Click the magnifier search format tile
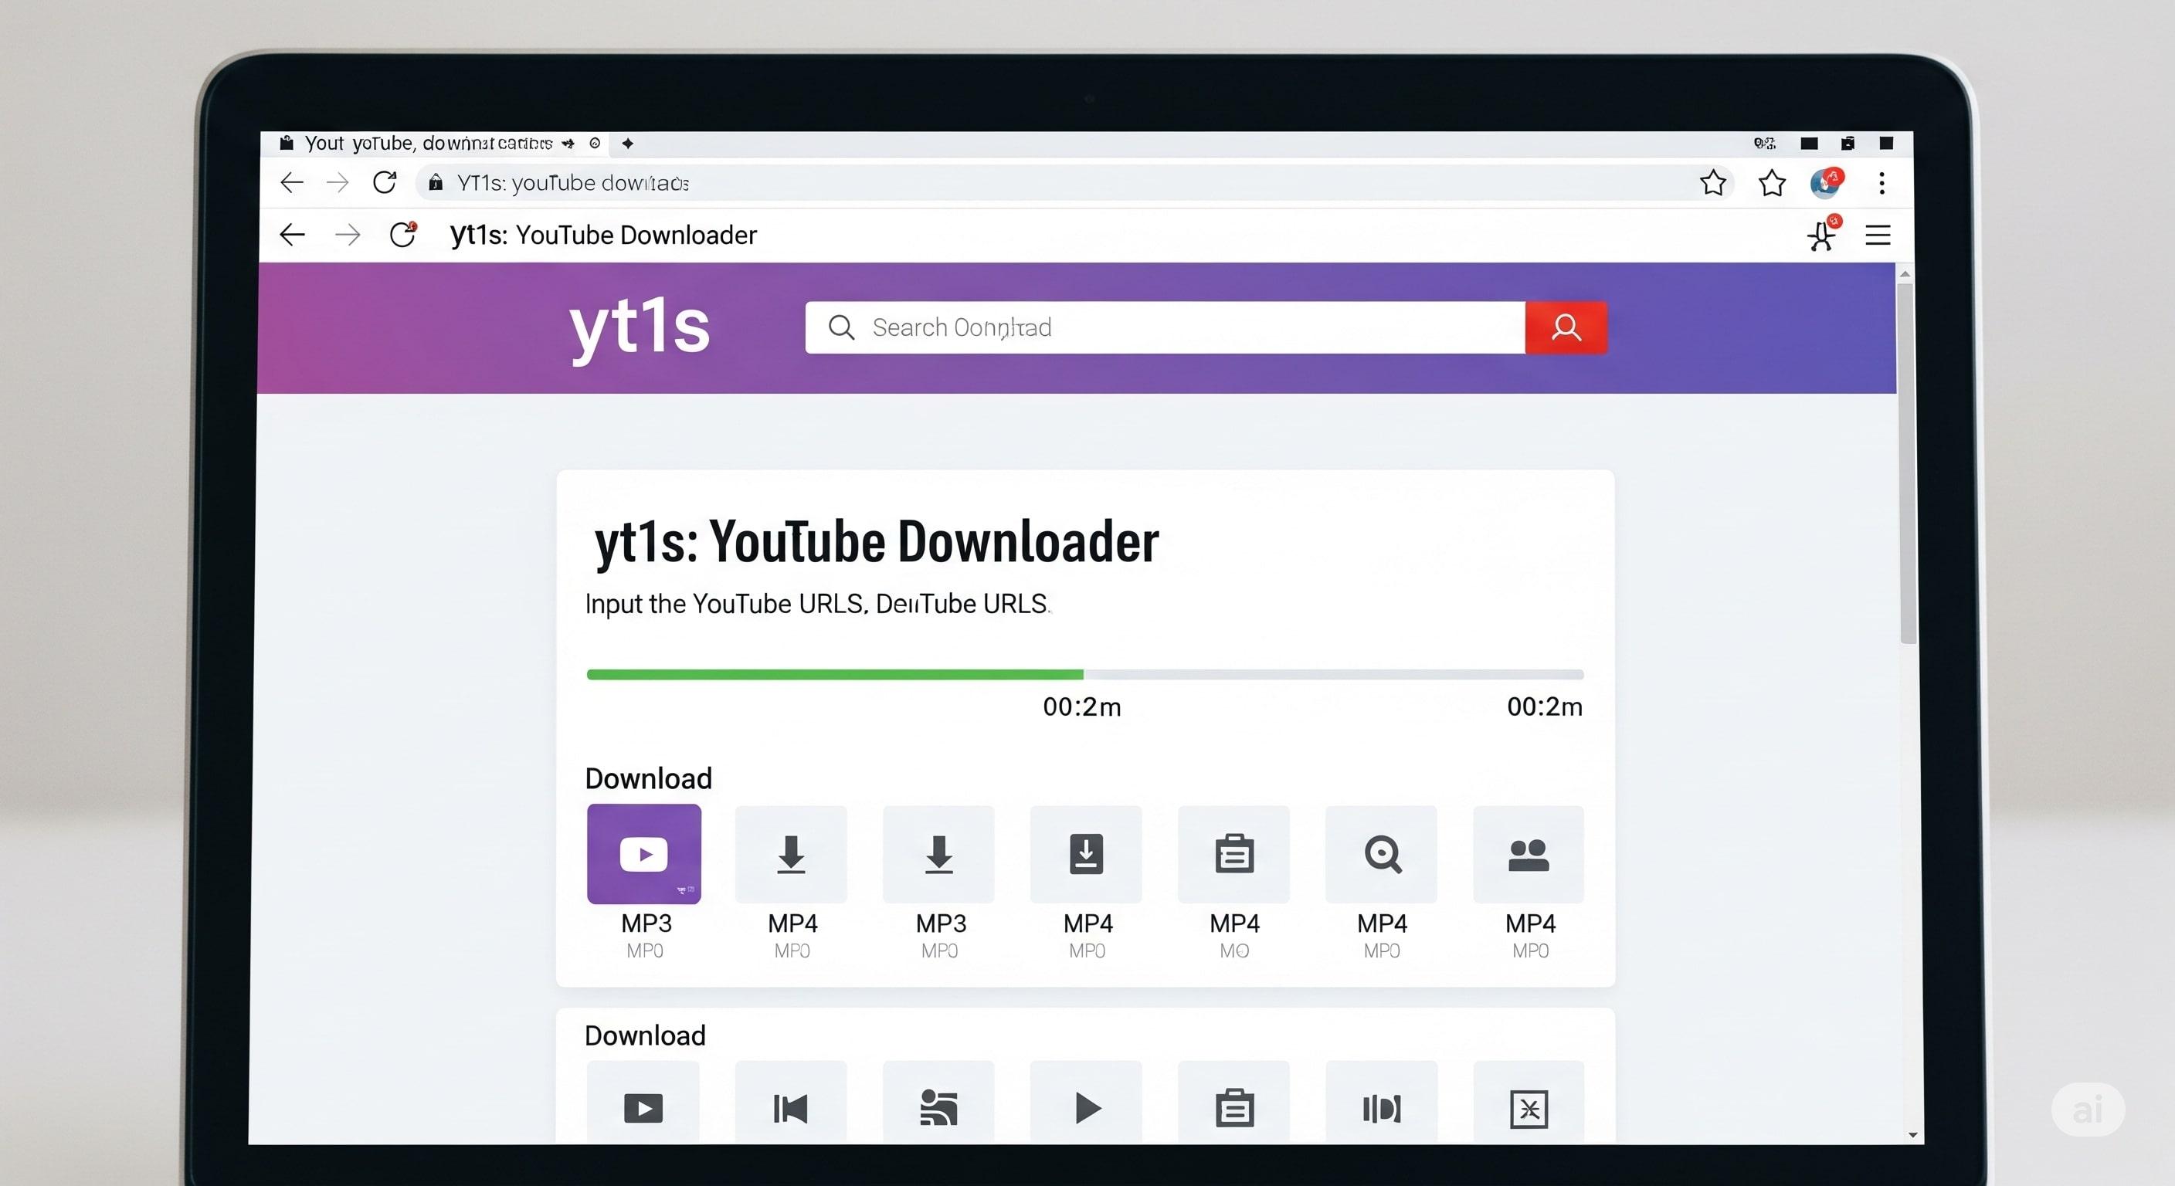Image resolution: width=2175 pixels, height=1186 pixels. [x=1381, y=853]
